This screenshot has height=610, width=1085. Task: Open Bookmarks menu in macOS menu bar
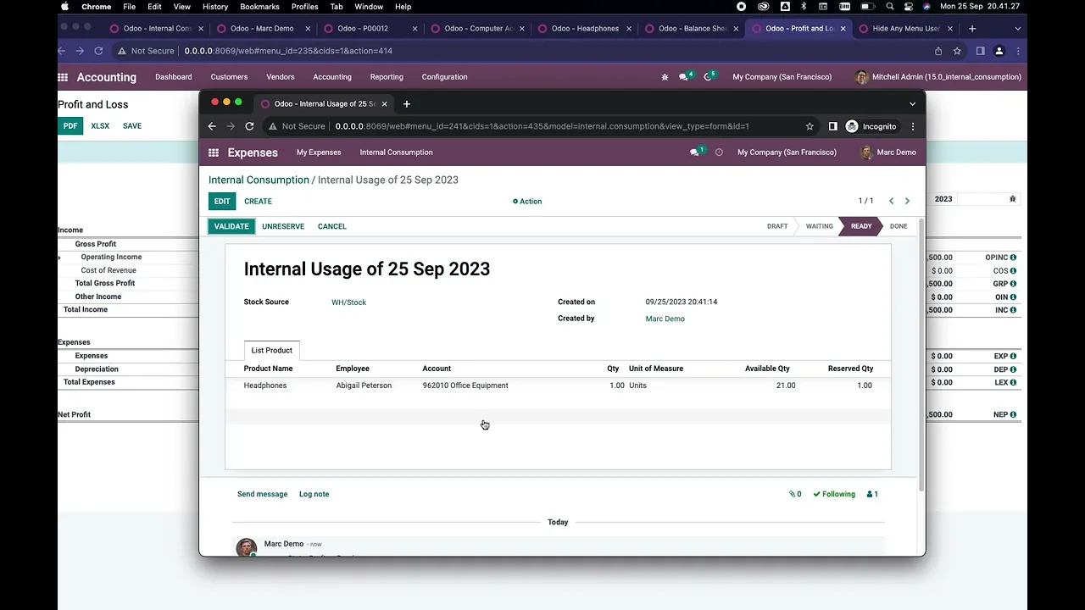click(259, 7)
